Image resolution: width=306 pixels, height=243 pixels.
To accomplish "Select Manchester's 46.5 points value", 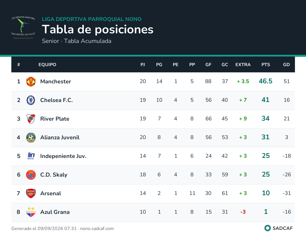I will (x=265, y=81).
